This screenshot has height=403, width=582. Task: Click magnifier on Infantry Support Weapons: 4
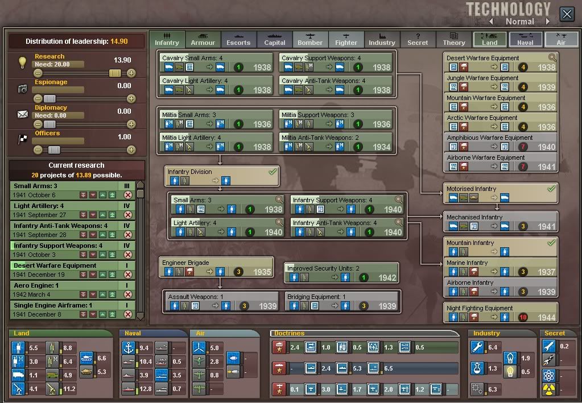(399, 200)
